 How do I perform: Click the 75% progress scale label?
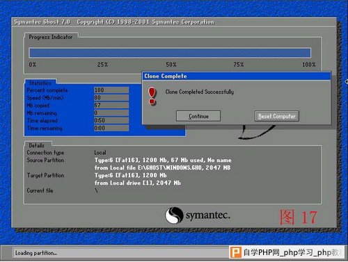pyautogui.click(x=239, y=65)
